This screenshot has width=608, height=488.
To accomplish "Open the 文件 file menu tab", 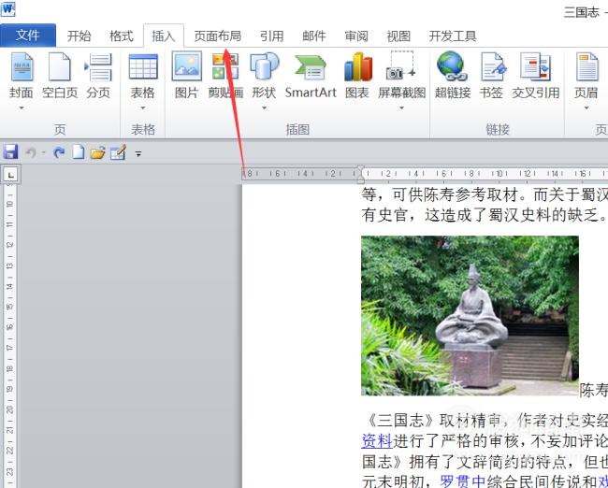I will click(28, 36).
